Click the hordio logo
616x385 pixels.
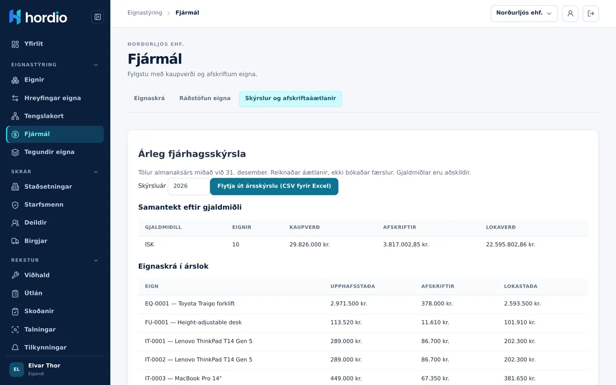pyautogui.click(x=38, y=17)
